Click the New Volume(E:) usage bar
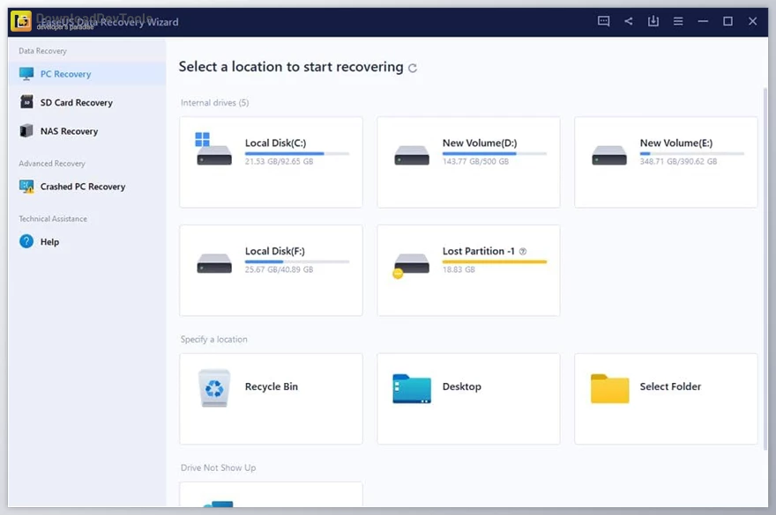The height and width of the screenshot is (515, 776). 692,154
